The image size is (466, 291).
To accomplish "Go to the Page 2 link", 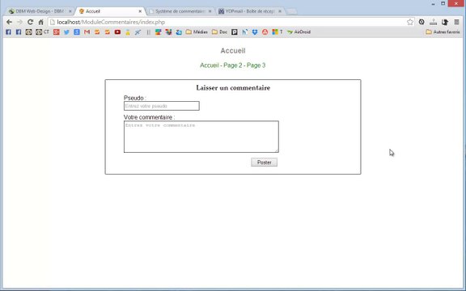I will tap(233, 65).
